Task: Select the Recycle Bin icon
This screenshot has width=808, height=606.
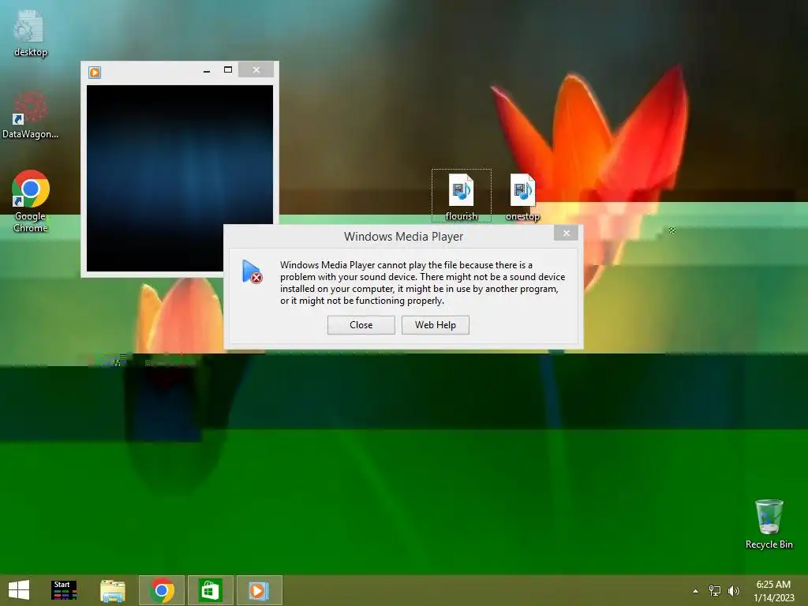Action: (769, 524)
